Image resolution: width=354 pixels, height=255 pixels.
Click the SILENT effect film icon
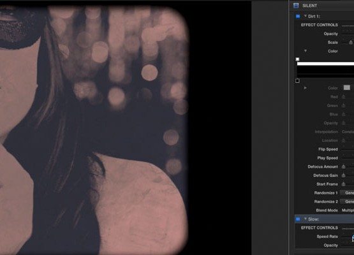tap(296, 6)
